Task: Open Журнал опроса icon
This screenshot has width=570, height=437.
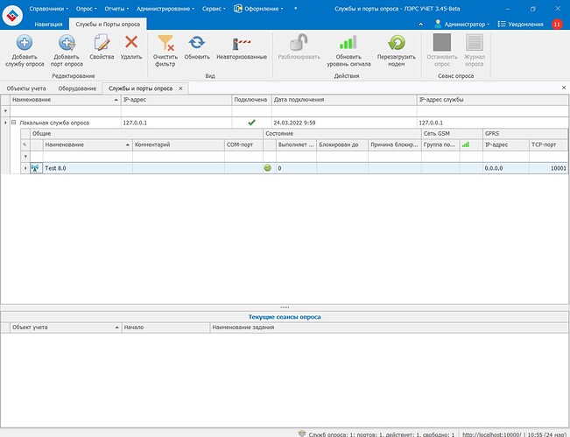Action: pyautogui.click(x=474, y=42)
